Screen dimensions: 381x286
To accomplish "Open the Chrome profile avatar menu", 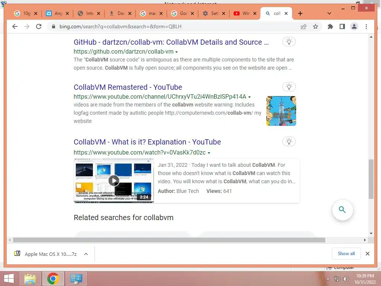I will click(354, 26).
